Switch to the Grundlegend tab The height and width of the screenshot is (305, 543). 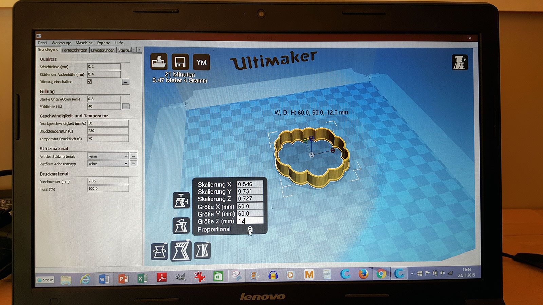[48, 50]
